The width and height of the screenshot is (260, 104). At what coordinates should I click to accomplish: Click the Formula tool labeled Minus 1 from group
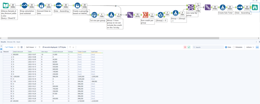[x=111, y=15]
